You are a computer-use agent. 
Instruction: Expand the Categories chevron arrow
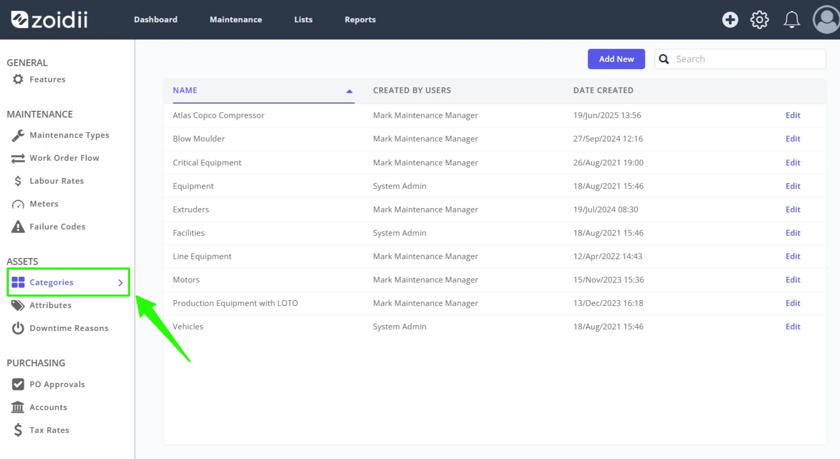point(120,283)
